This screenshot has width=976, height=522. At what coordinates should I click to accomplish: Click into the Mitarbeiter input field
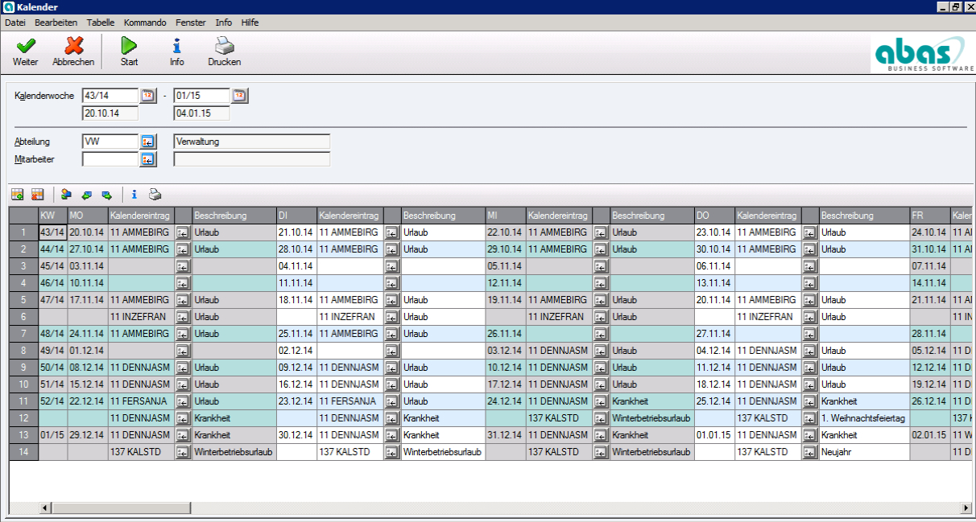[110, 159]
